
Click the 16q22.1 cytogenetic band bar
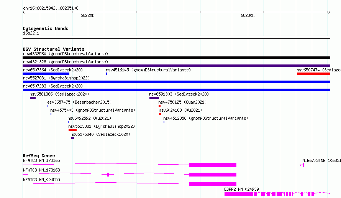point(176,37)
